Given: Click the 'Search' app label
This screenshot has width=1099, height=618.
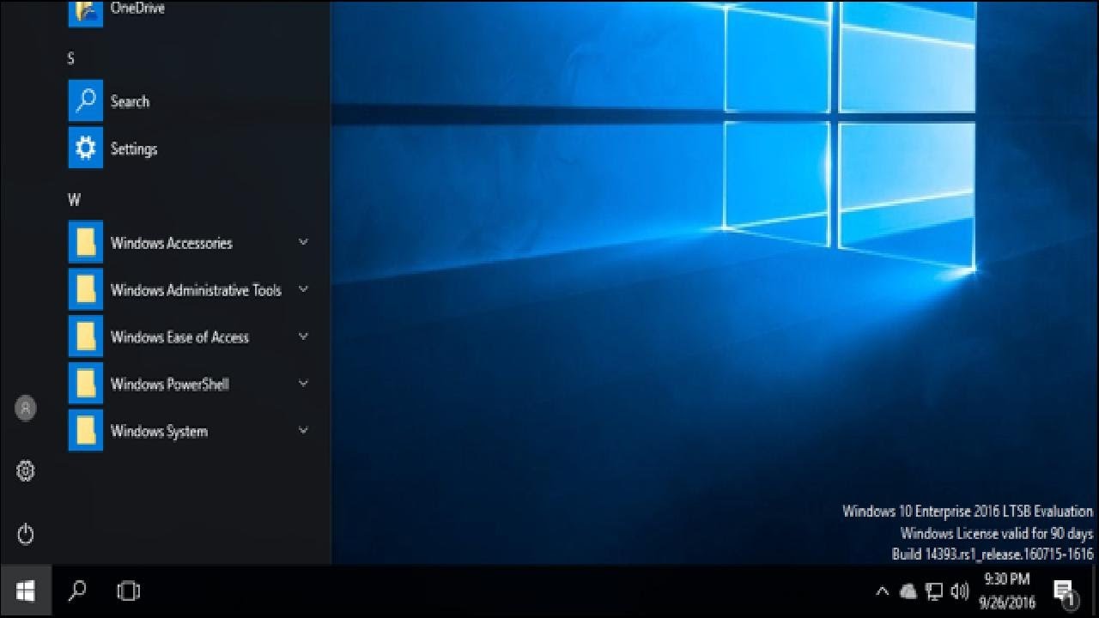Looking at the screenshot, I should pos(130,101).
